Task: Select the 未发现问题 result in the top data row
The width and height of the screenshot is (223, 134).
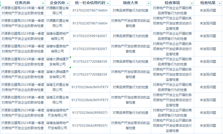Action: point(208,10)
